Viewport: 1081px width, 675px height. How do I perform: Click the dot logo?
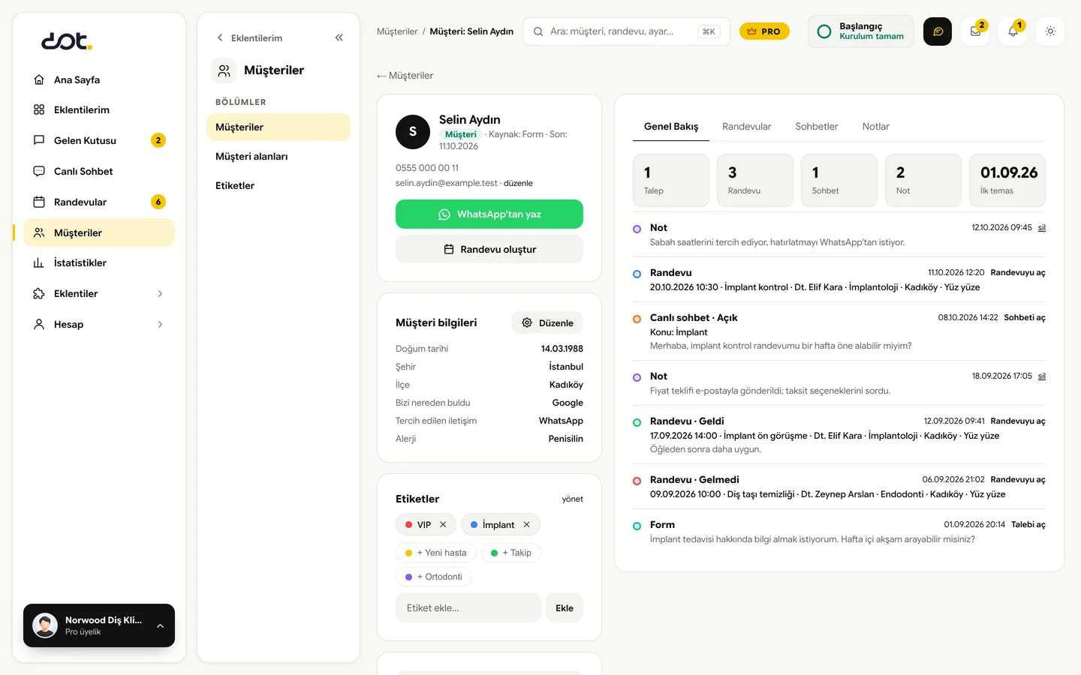(x=67, y=41)
